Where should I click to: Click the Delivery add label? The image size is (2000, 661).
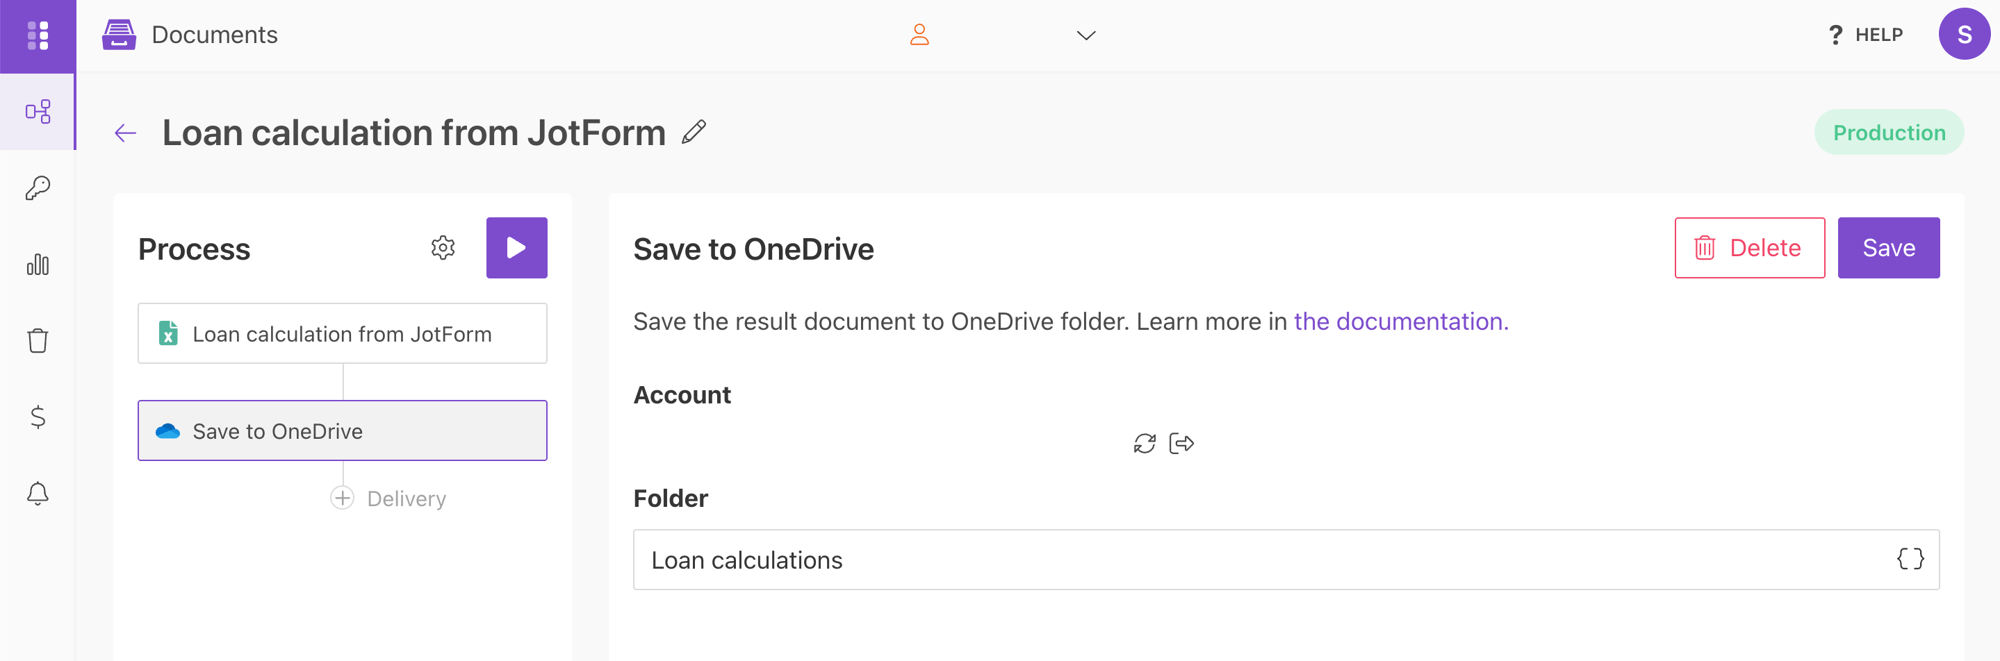(x=407, y=499)
